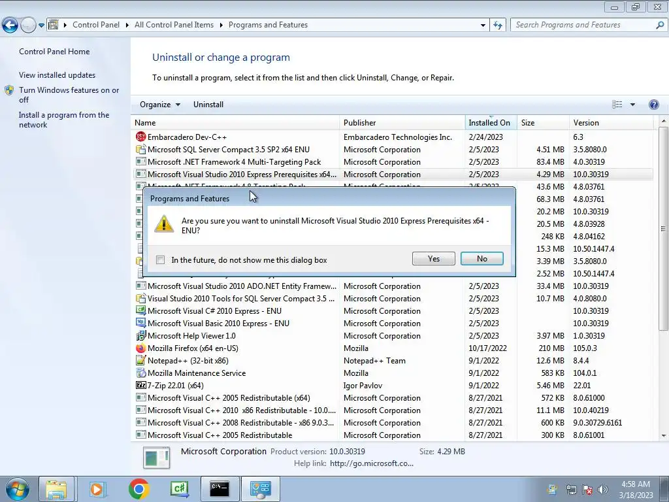Open Control Panel Home link
The height and width of the screenshot is (502, 669).
click(54, 51)
